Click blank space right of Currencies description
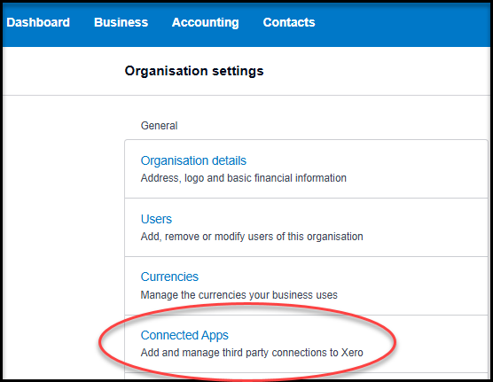The image size is (493, 382). click(412, 295)
